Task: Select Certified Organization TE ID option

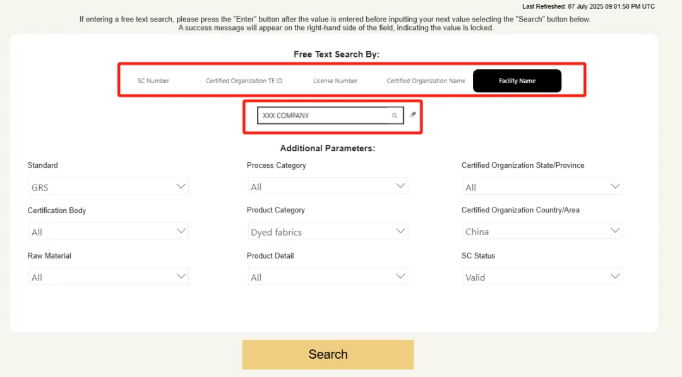Action: [x=244, y=81]
